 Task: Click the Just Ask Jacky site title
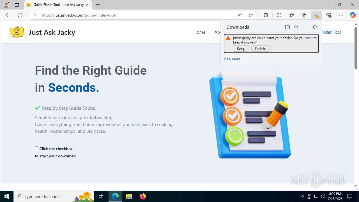pos(52,32)
